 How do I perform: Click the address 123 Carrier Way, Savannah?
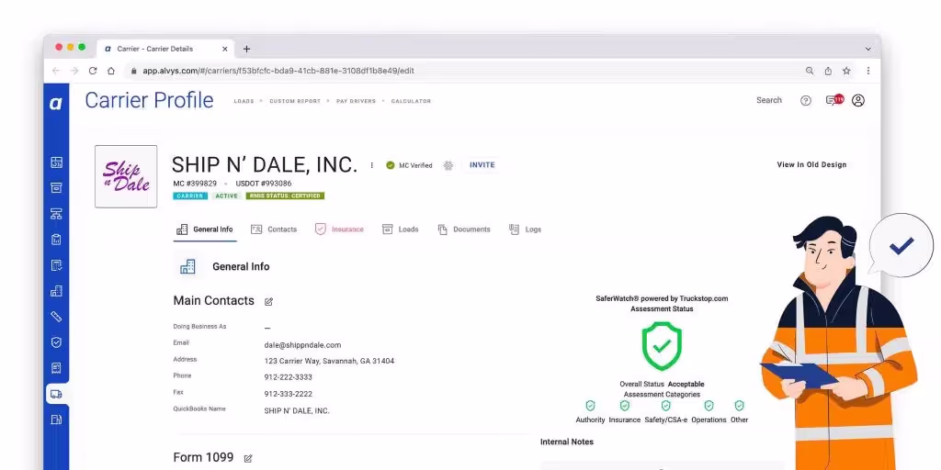point(329,362)
